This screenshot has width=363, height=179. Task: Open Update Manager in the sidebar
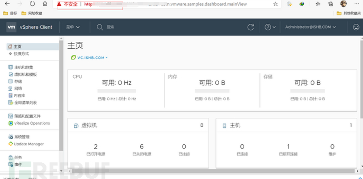[x=26, y=144]
